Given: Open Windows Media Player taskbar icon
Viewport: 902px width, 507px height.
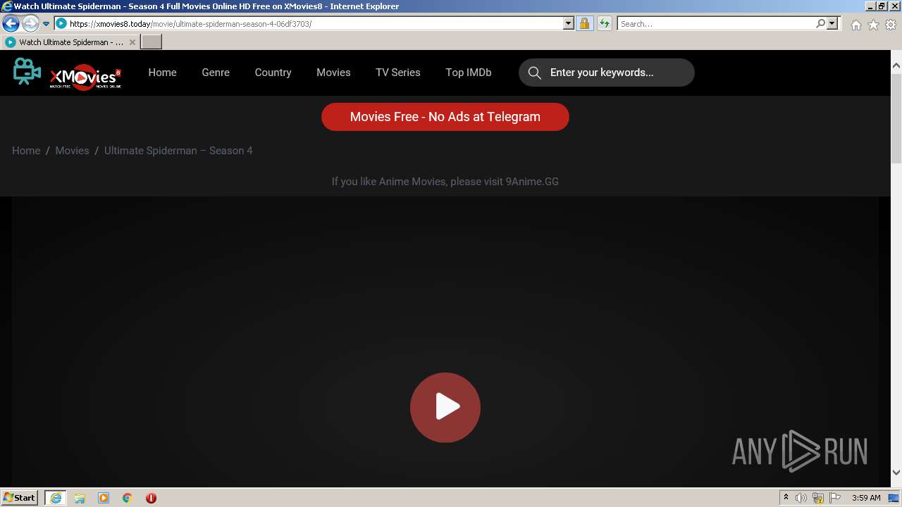Looking at the screenshot, I should pos(104,498).
